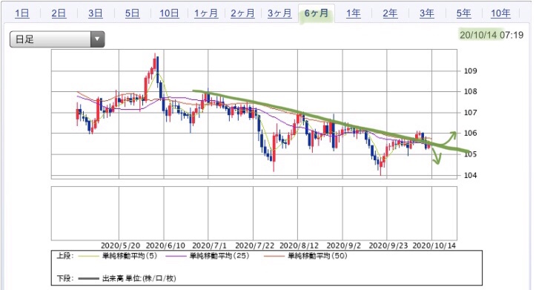536x290 pixels.
Task: Switch to the 1日 period tab
Action: (x=22, y=13)
